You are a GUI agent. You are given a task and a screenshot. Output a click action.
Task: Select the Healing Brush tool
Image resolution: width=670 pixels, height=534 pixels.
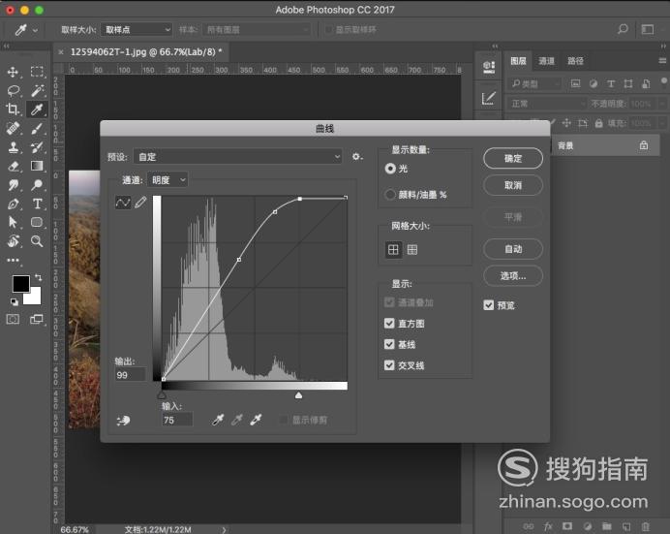click(13, 128)
